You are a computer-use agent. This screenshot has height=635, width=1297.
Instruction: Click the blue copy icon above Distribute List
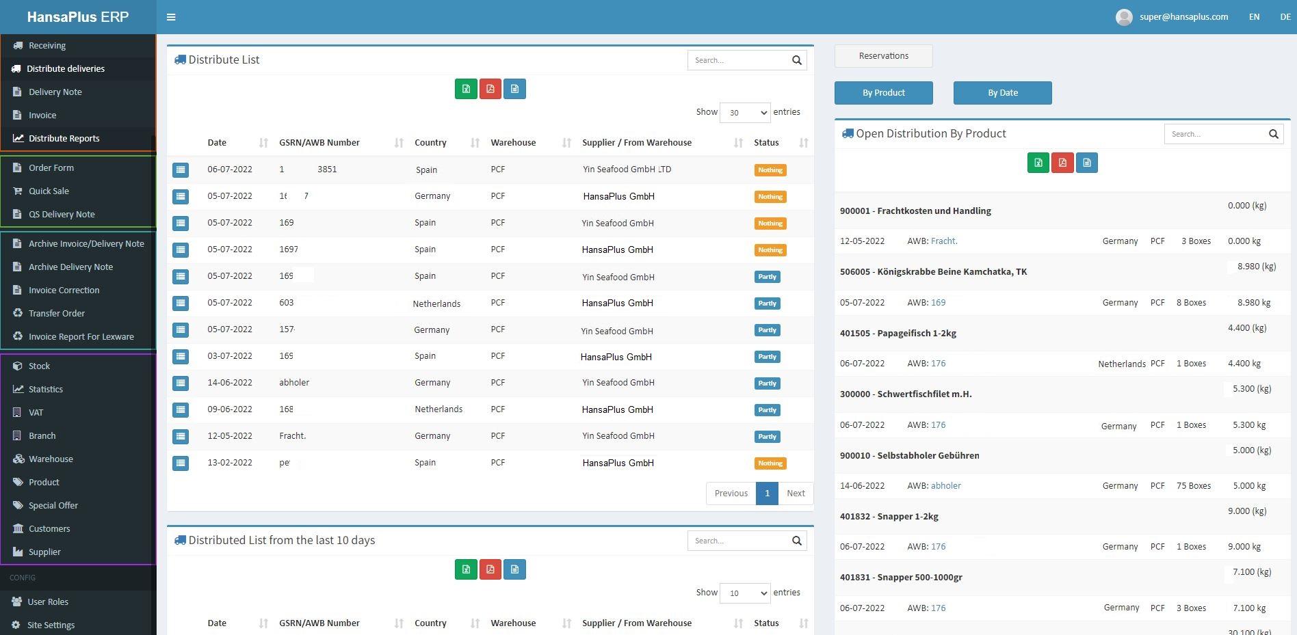pos(515,89)
